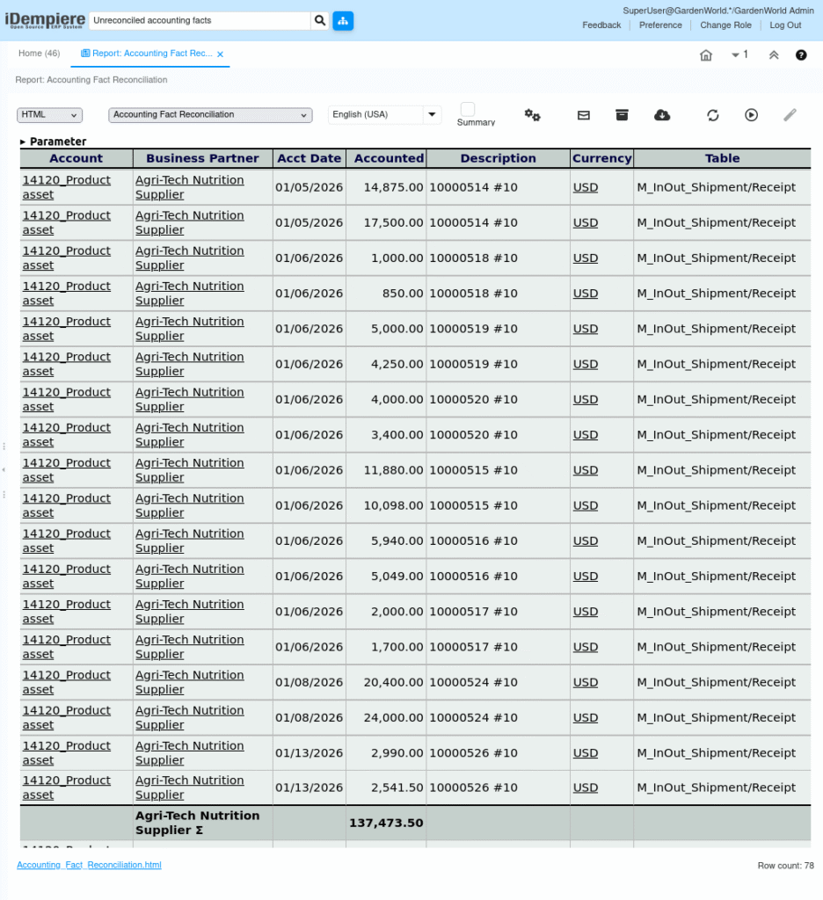Open the English (USA) language dropdown arrow
The image size is (823, 900).
click(432, 114)
